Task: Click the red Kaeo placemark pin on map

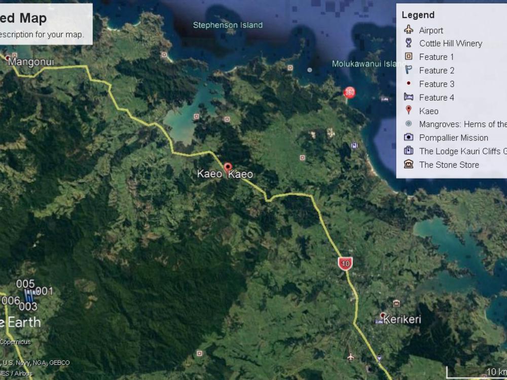Action: point(228,167)
